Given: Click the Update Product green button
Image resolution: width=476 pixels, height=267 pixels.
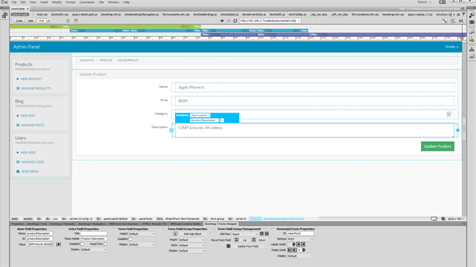Looking at the screenshot, I should pos(437,146).
